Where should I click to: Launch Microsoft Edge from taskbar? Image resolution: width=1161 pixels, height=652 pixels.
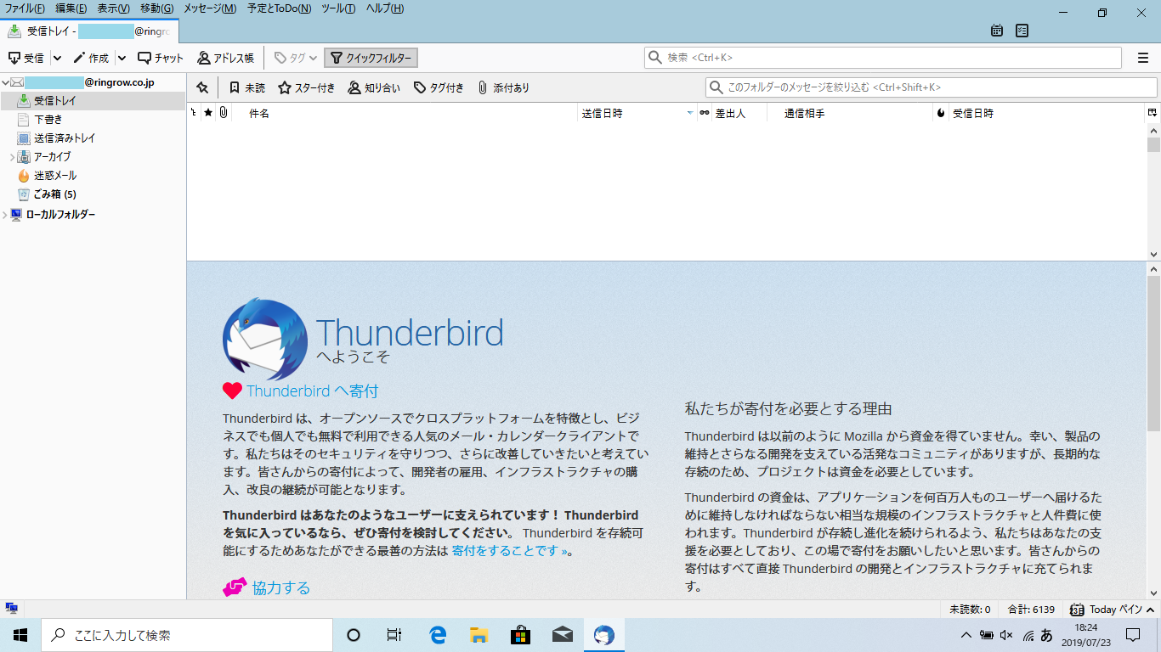click(438, 635)
